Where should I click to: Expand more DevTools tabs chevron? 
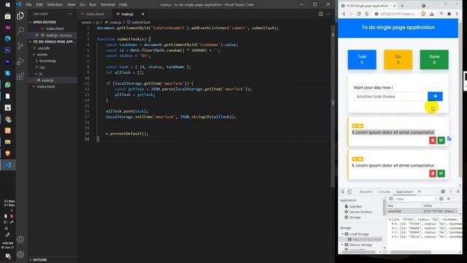point(420,191)
